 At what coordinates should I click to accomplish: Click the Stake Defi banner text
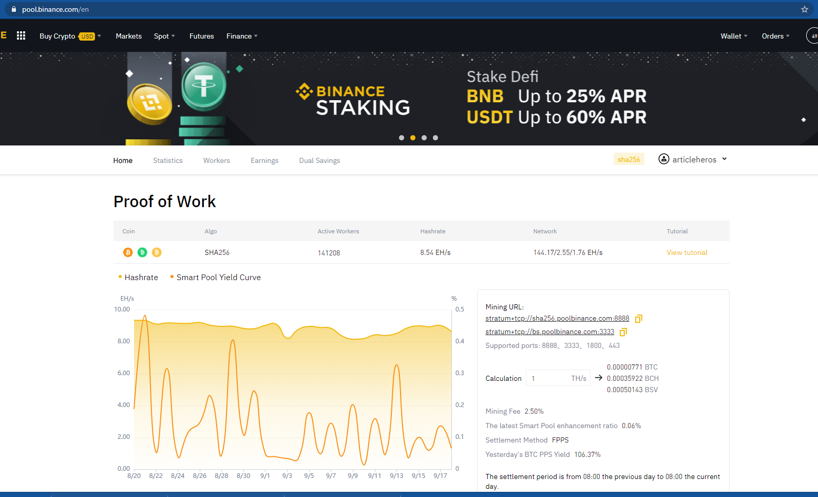[502, 77]
